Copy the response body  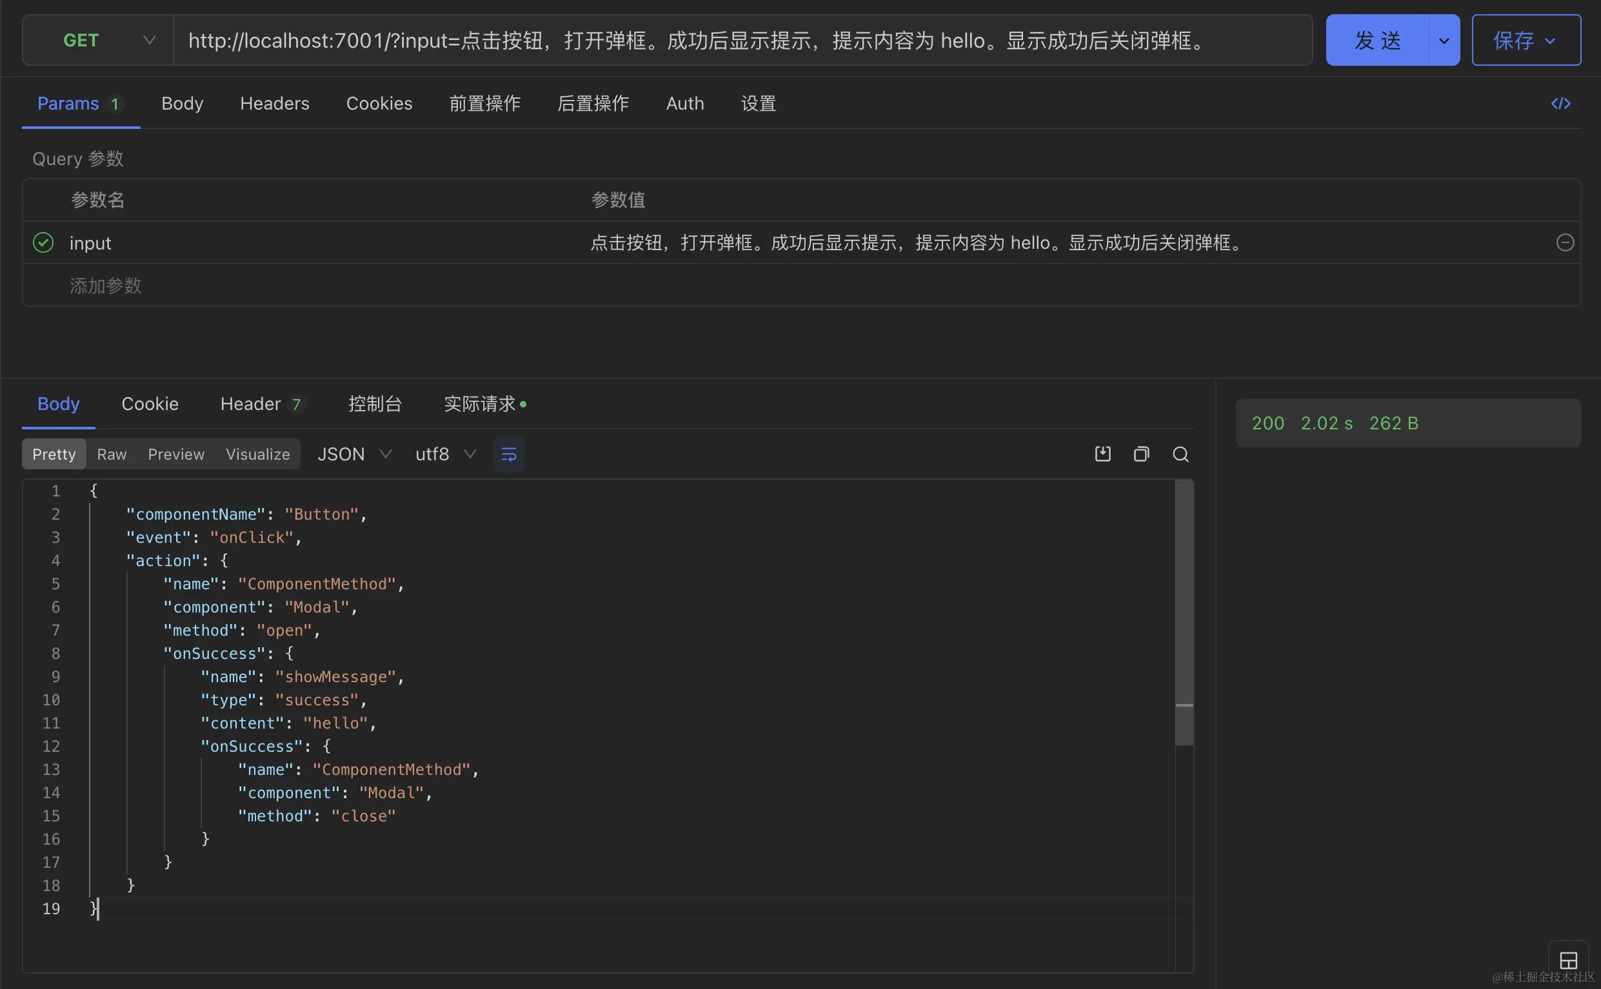[x=1141, y=454]
